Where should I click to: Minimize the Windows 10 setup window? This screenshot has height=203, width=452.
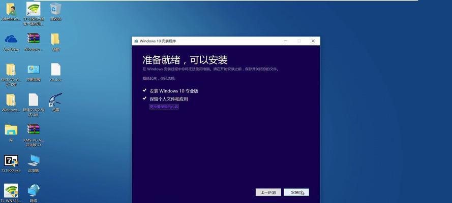(x=285, y=41)
